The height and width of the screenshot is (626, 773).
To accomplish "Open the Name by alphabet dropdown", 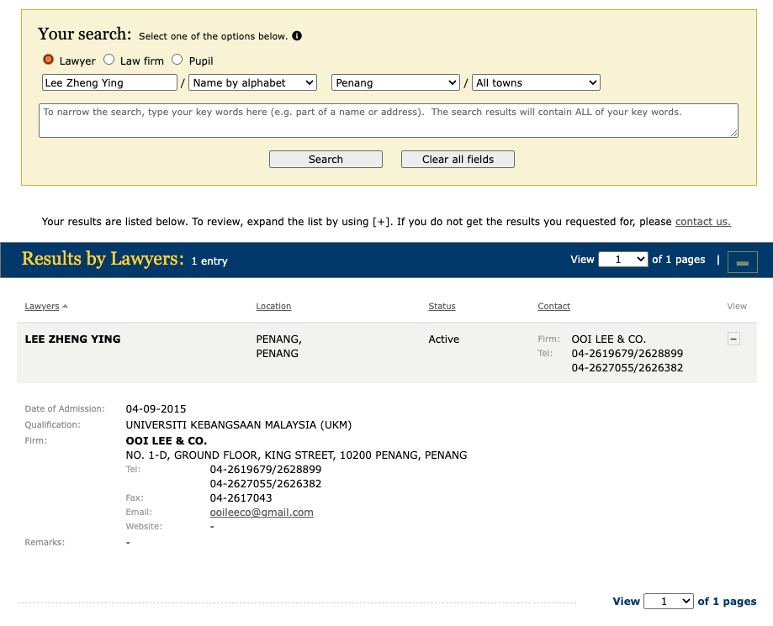I will coord(252,82).
